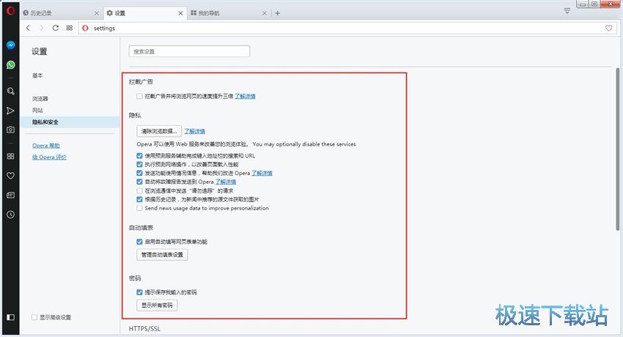Open the 给 Opera 评价 link
This screenshot has width=623, height=337.
(49, 158)
